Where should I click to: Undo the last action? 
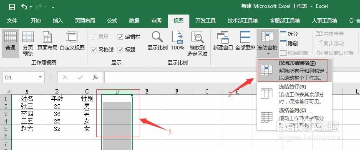pyautogui.click(x=24, y=7)
